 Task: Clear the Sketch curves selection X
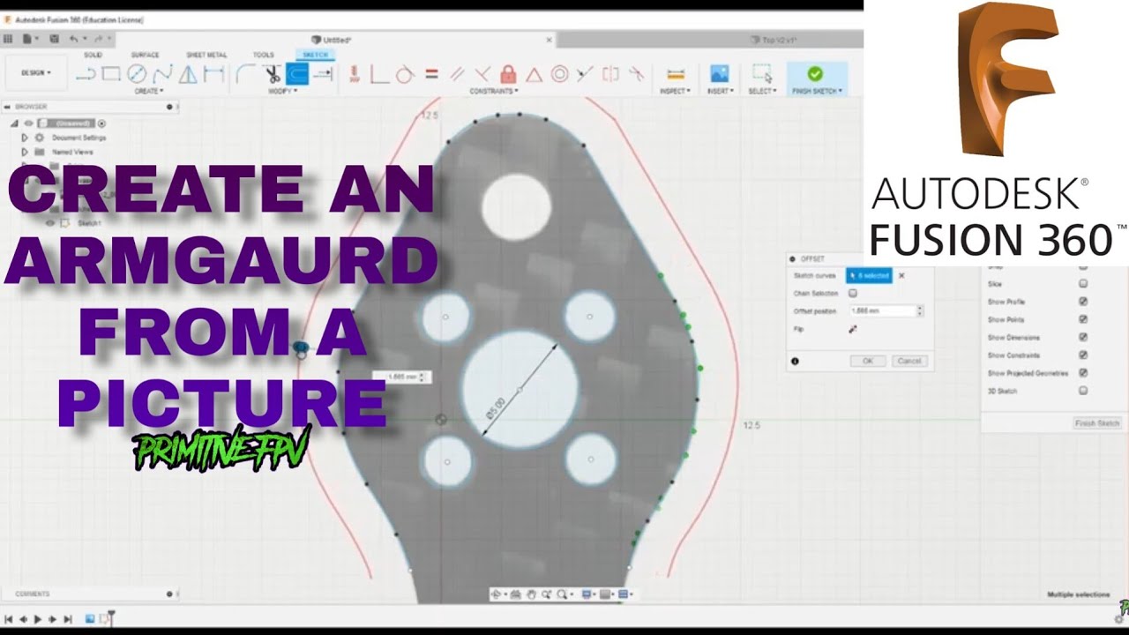(x=901, y=276)
